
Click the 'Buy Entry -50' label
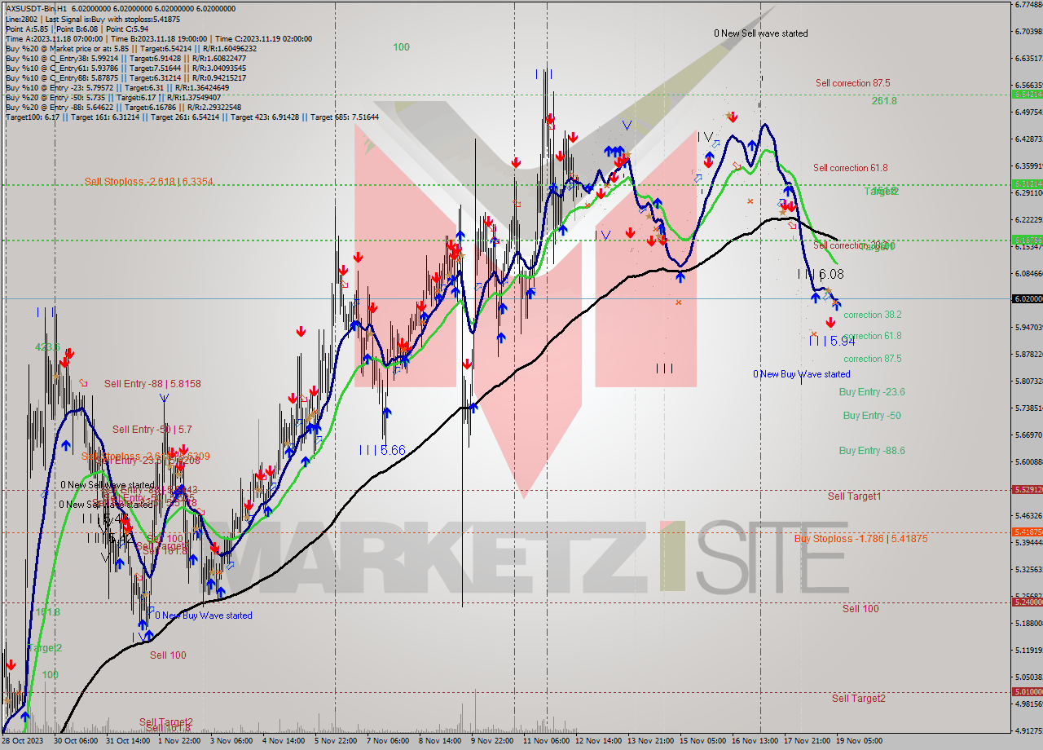(872, 416)
